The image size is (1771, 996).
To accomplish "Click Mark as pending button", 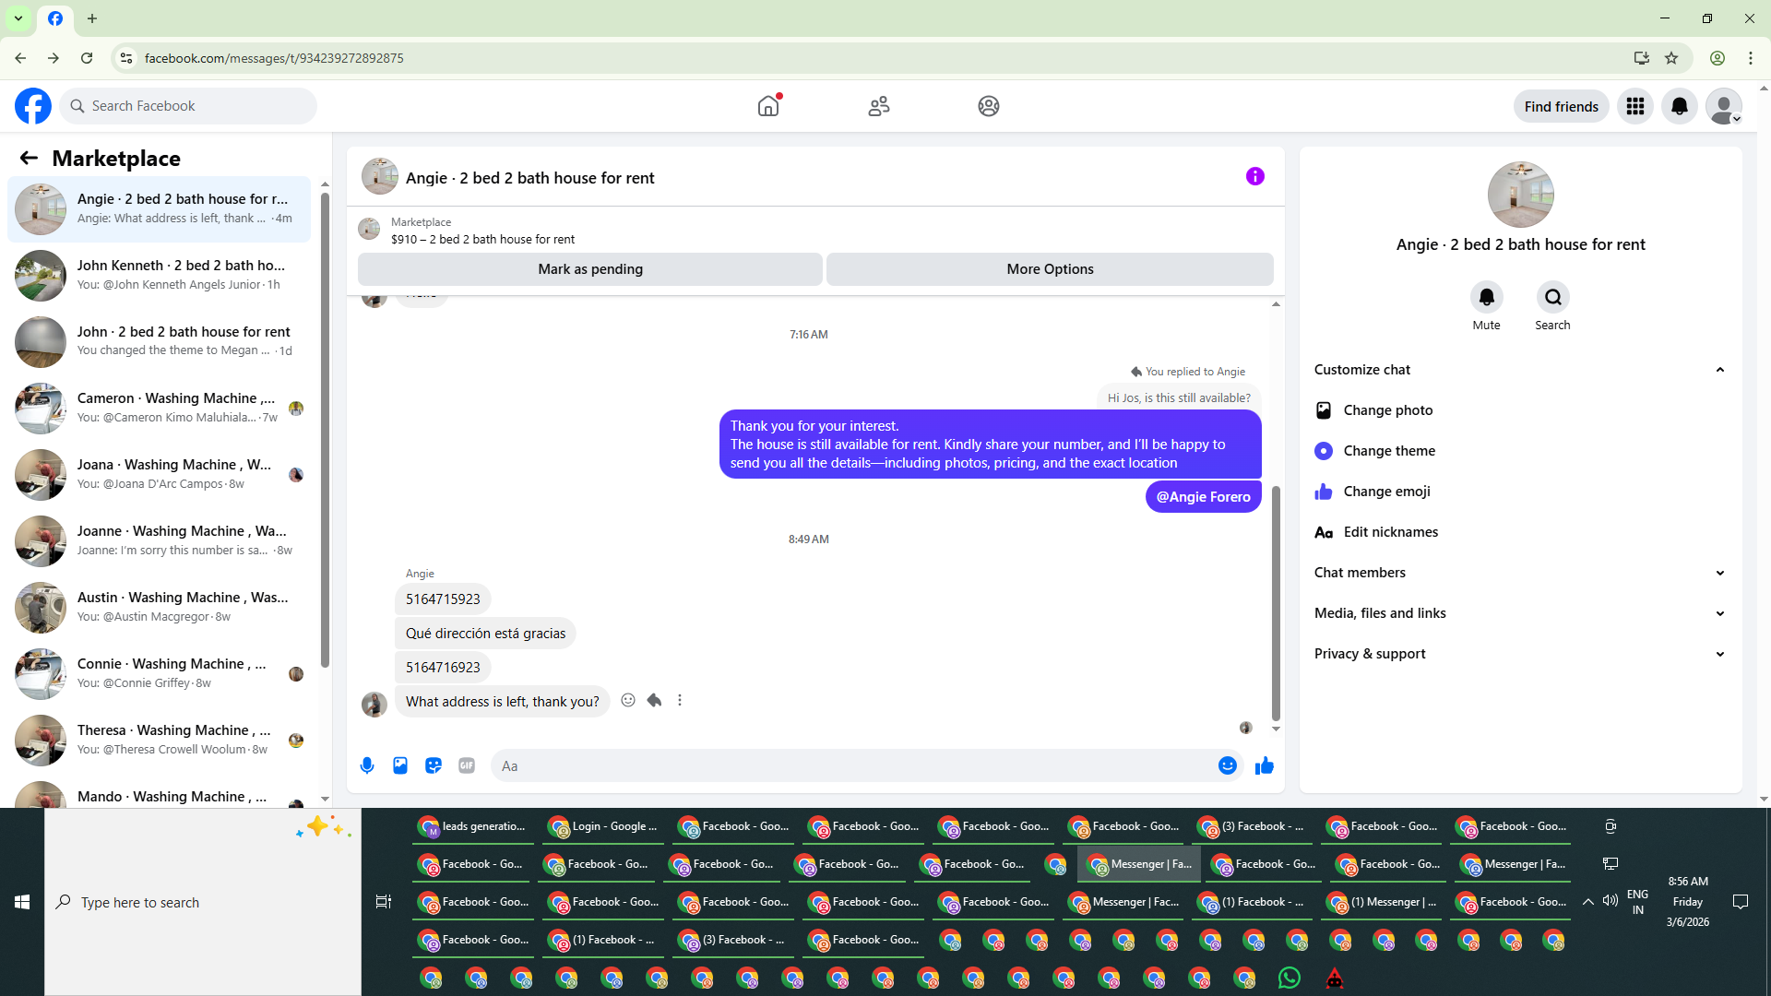I will (590, 269).
